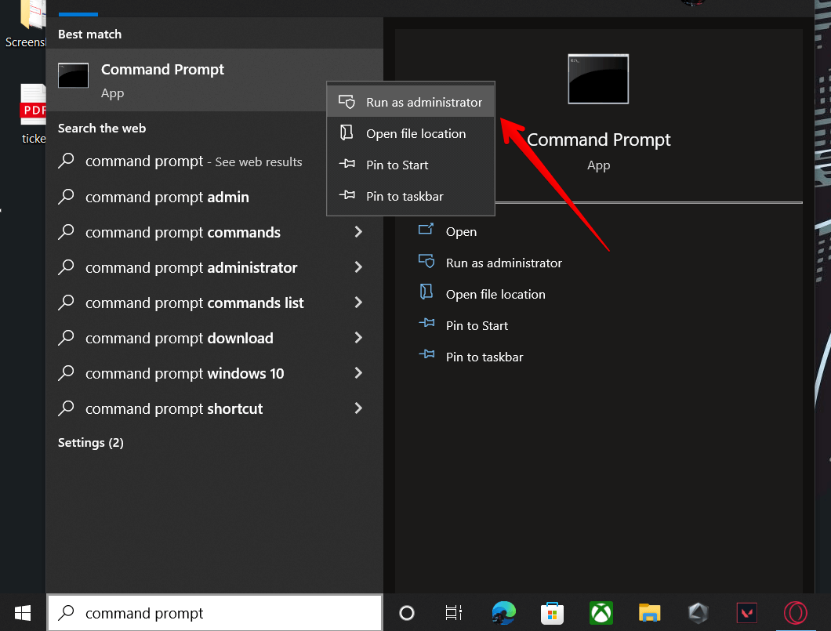Select the 'command prompt commands' suggestion
Image resolution: width=831 pixels, height=631 pixels.
(183, 232)
